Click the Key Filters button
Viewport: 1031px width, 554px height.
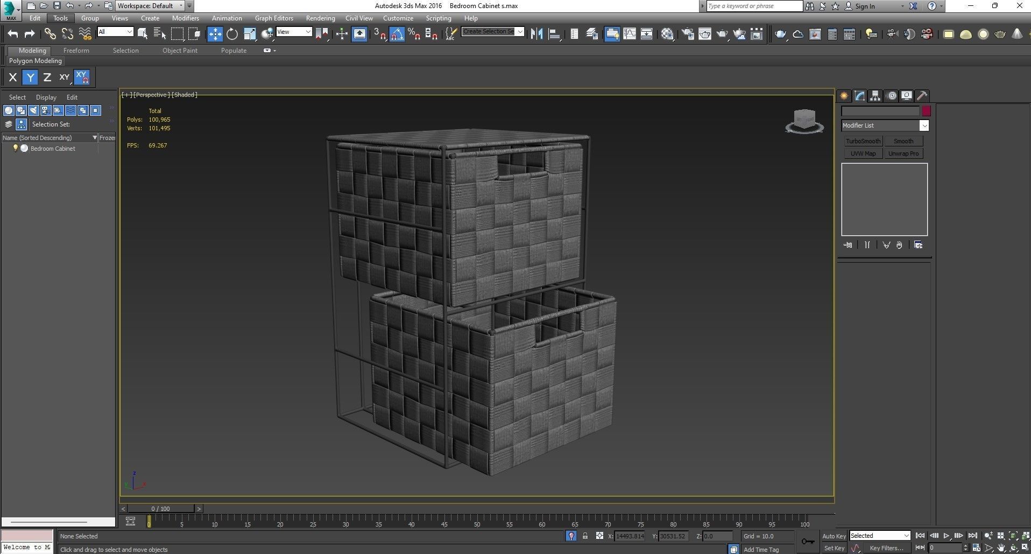tap(886, 548)
